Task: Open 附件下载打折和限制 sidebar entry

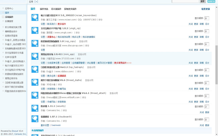Action: (14, 87)
